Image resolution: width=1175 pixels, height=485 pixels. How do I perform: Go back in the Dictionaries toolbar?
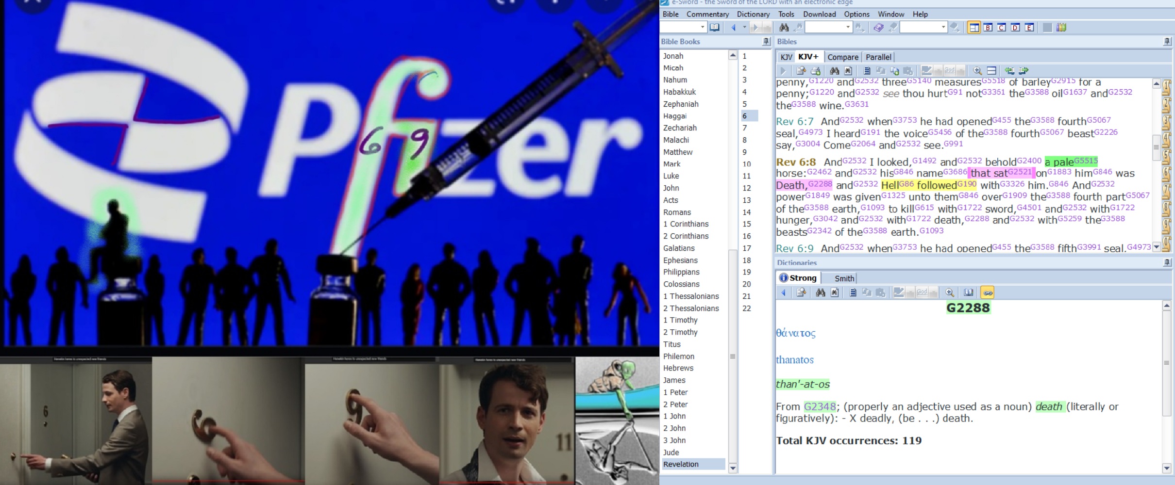(783, 292)
